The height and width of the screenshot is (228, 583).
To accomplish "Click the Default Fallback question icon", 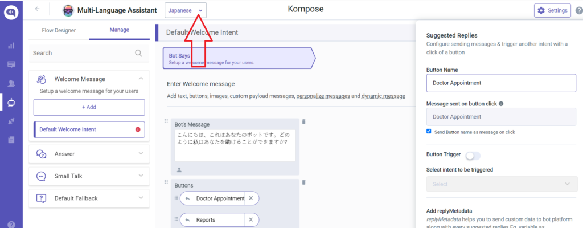I will 41,198.
